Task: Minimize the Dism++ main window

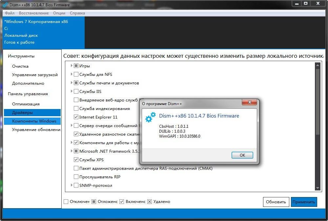Action: coord(297,4)
